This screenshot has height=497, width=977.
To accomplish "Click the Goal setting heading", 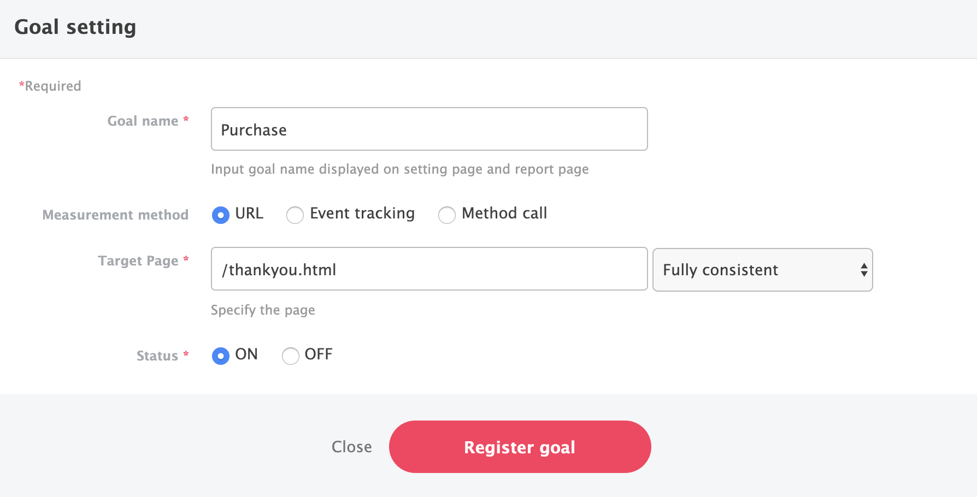I will 75,27.
